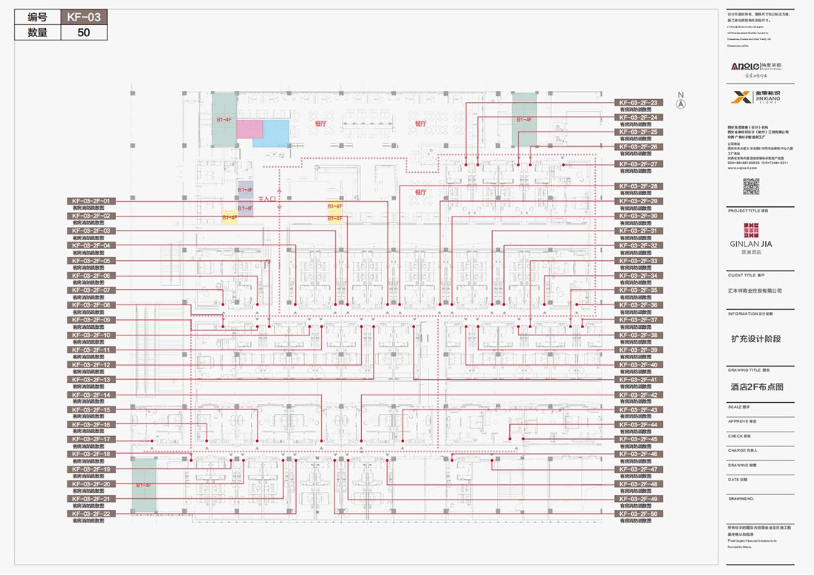Click the KF-03 number cell in header
Image resolution: width=814 pixels, height=575 pixels.
coord(83,17)
